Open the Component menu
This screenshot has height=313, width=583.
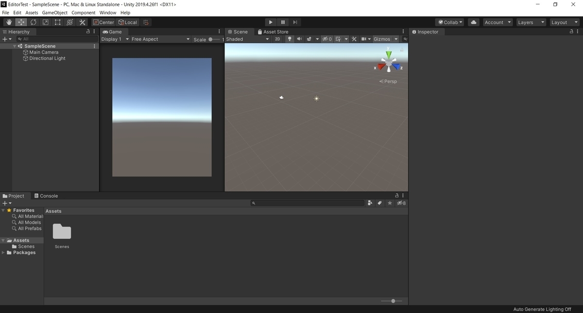click(x=84, y=13)
